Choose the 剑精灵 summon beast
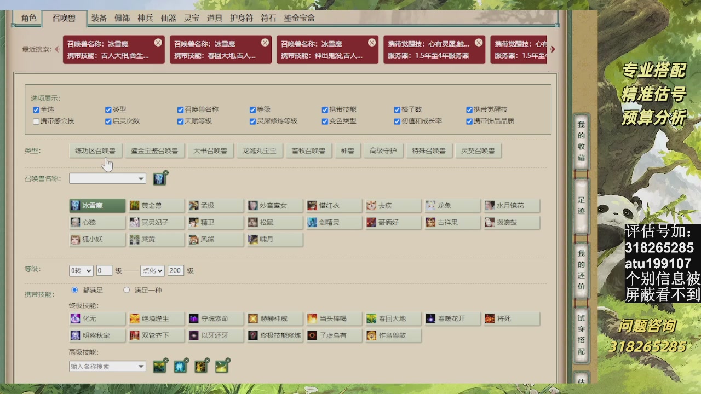 point(334,223)
